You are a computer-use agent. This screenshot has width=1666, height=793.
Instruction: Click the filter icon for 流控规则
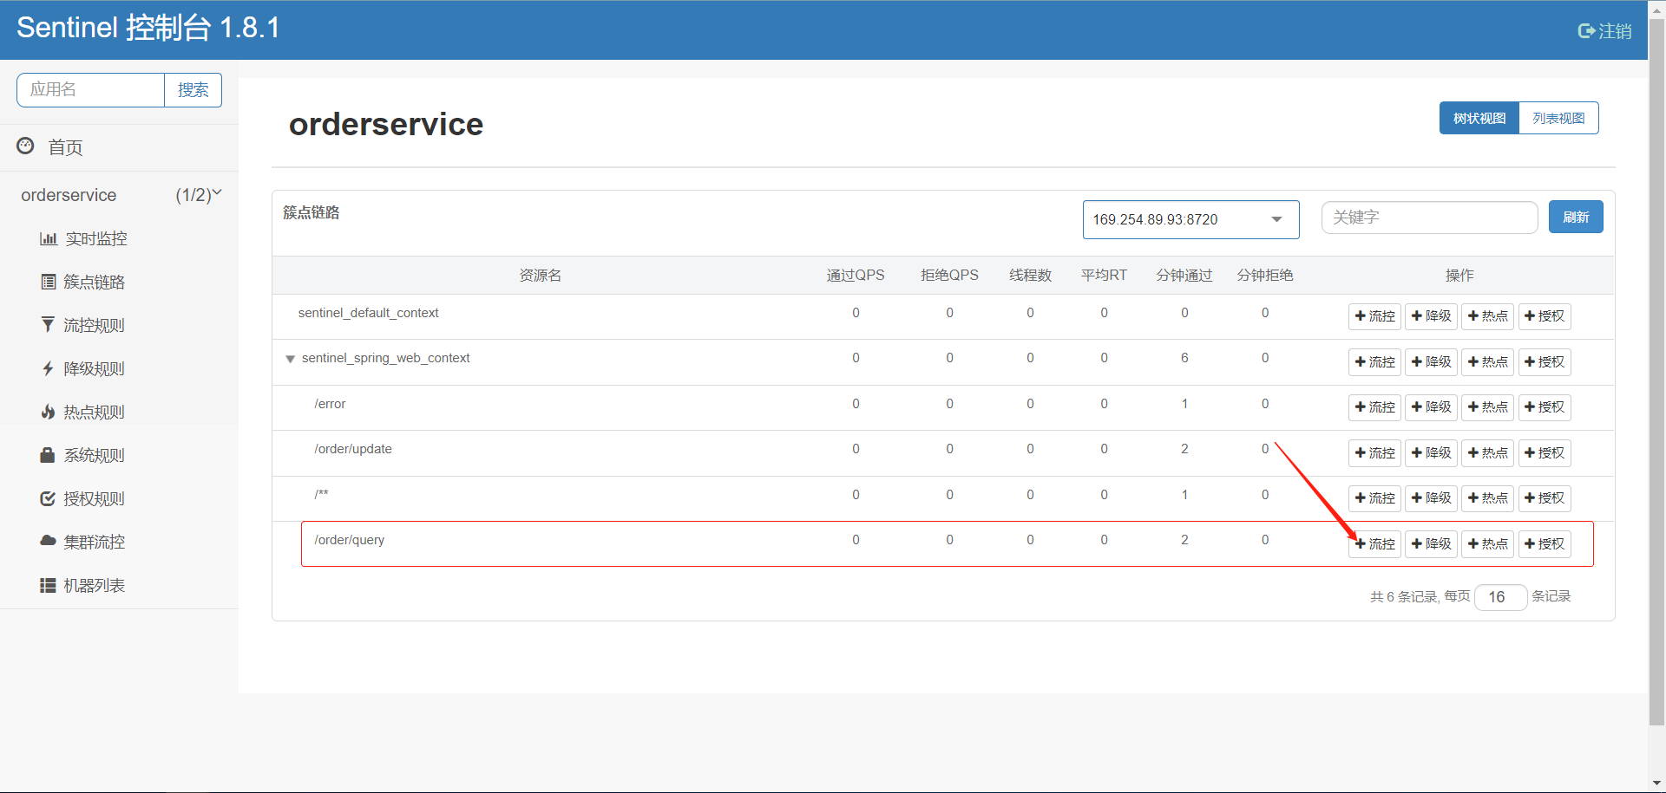point(48,324)
